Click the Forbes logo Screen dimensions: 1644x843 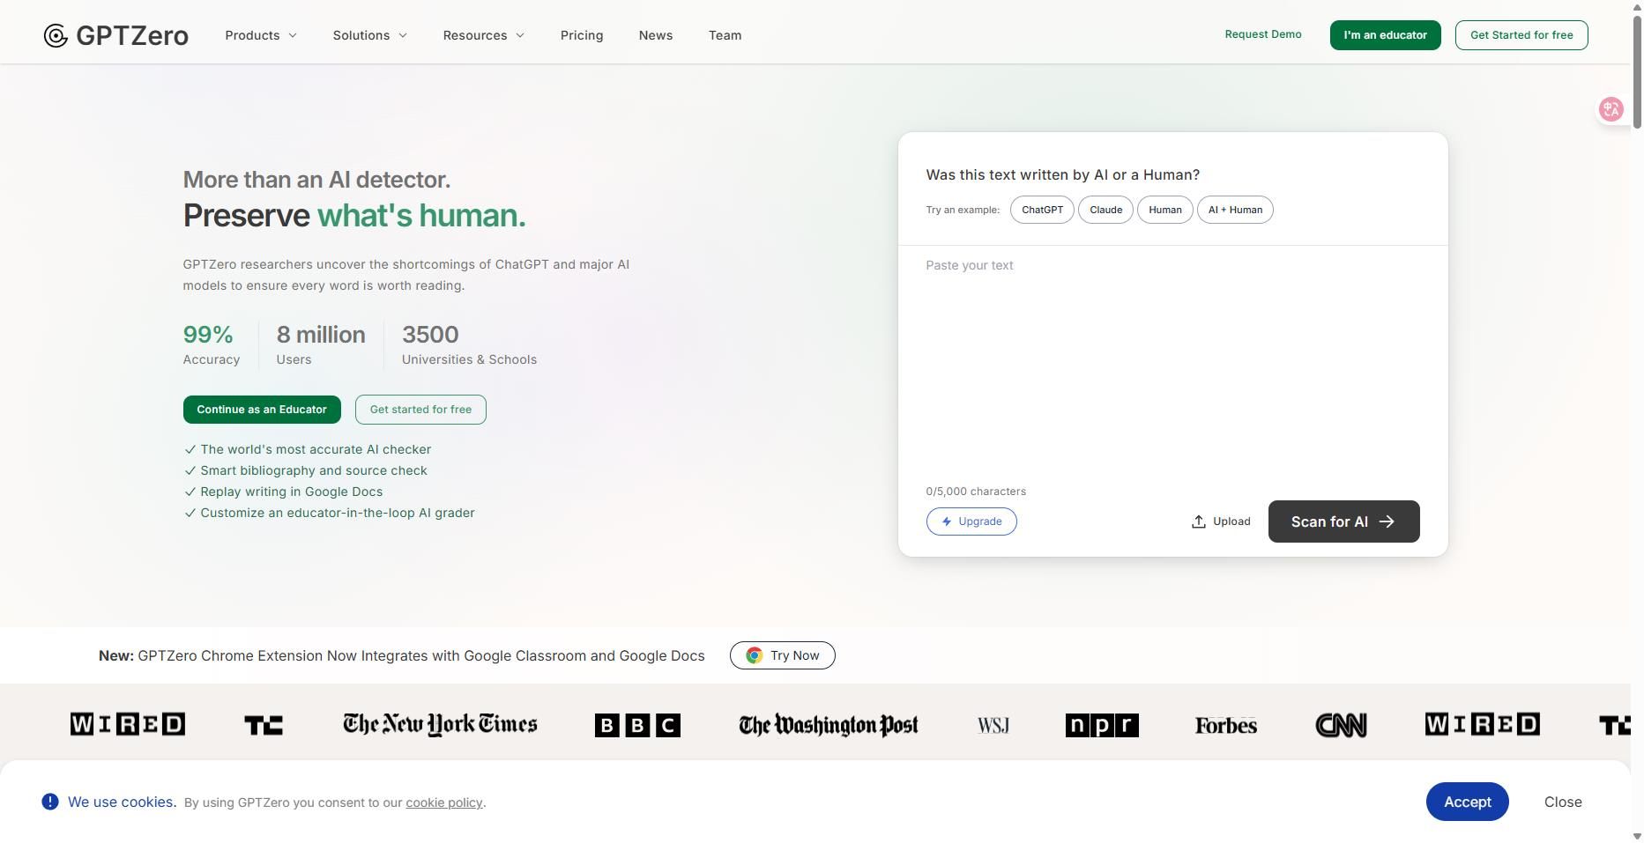pyautogui.click(x=1225, y=726)
